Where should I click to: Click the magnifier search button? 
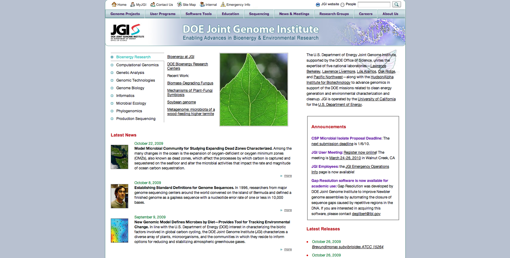(396, 4)
